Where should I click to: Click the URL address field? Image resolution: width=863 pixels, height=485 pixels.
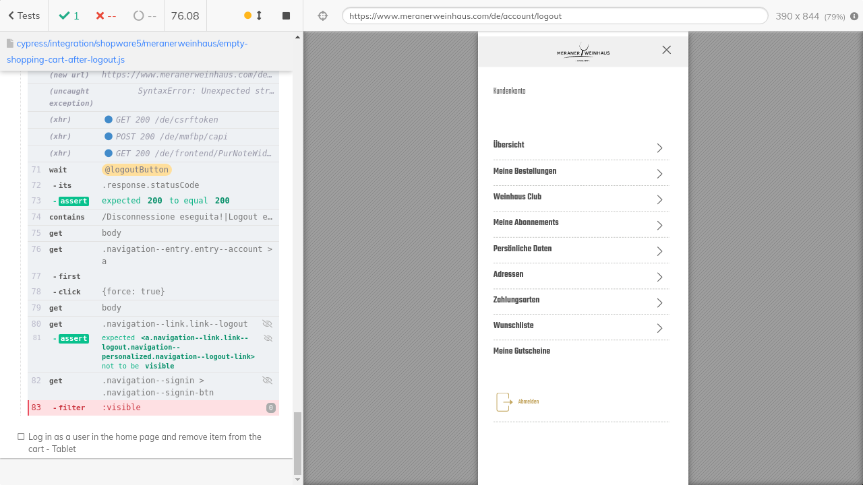(554, 15)
